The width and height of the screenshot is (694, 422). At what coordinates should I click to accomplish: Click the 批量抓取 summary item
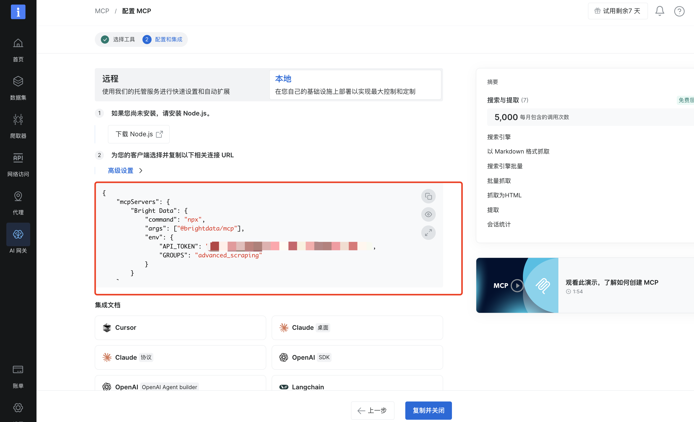coord(499,181)
